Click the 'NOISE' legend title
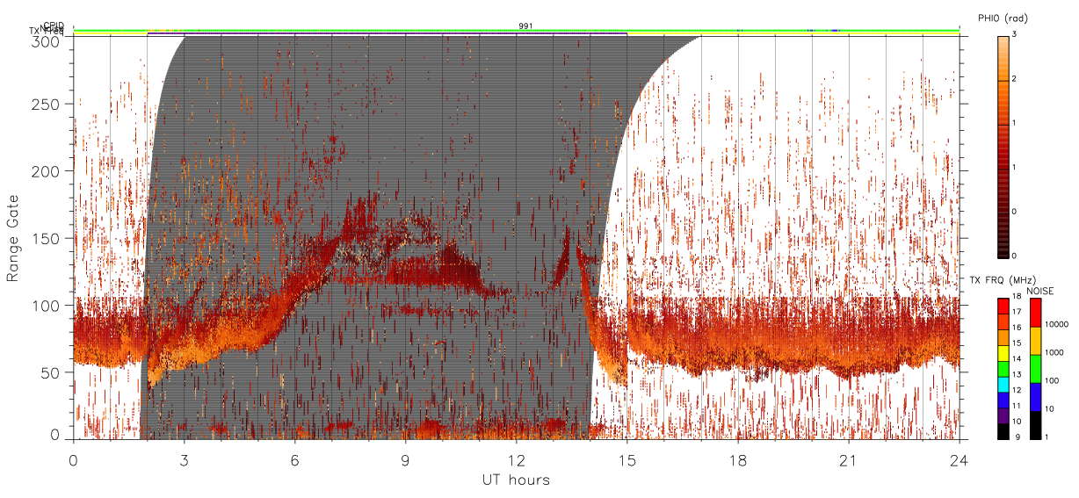Viewport: 1079px width, 498px height. coord(1041,291)
